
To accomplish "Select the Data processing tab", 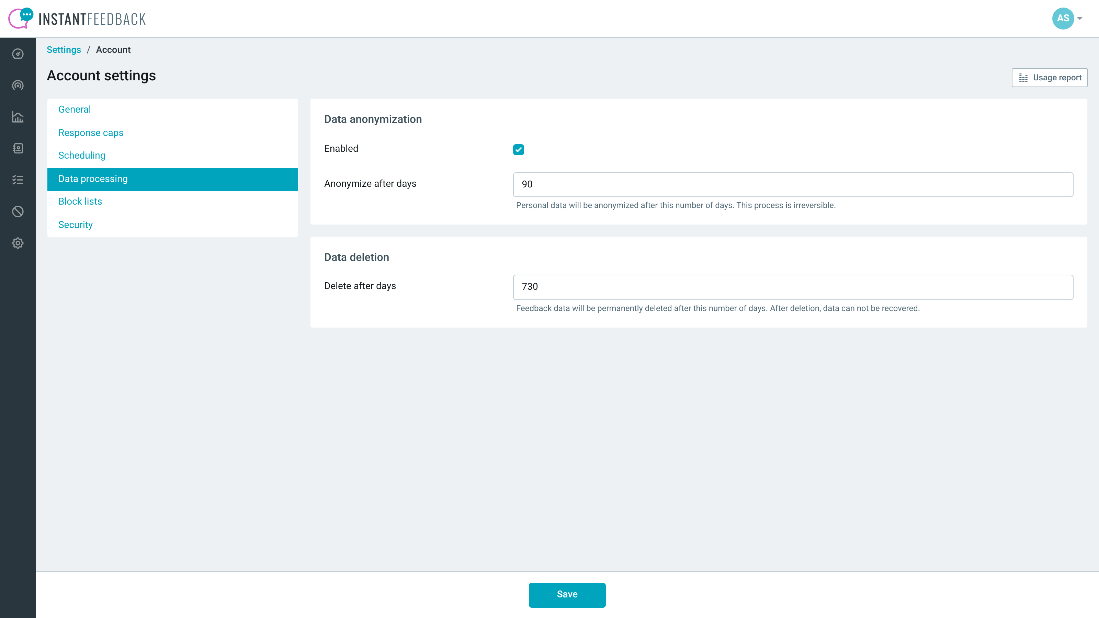I will pyautogui.click(x=172, y=179).
